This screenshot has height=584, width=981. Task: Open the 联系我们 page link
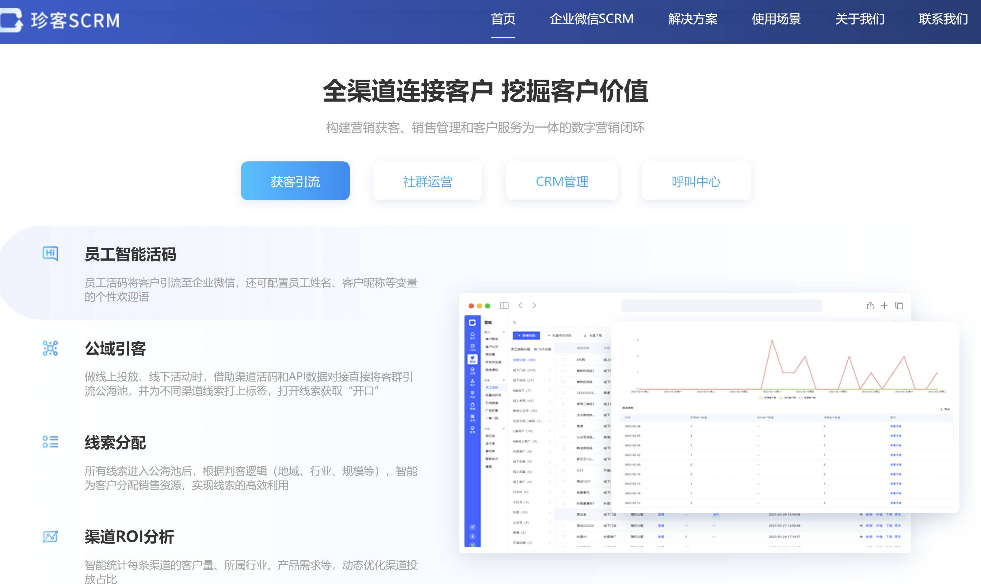[x=943, y=19]
